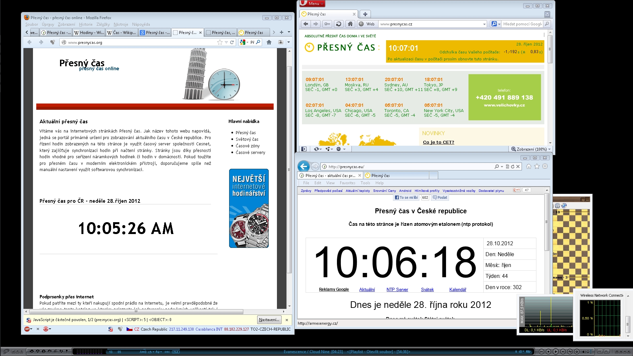Click the Firefox reload arrow in the address bar
Image resolution: width=633 pixels, height=356 pixels.
click(x=232, y=42)
